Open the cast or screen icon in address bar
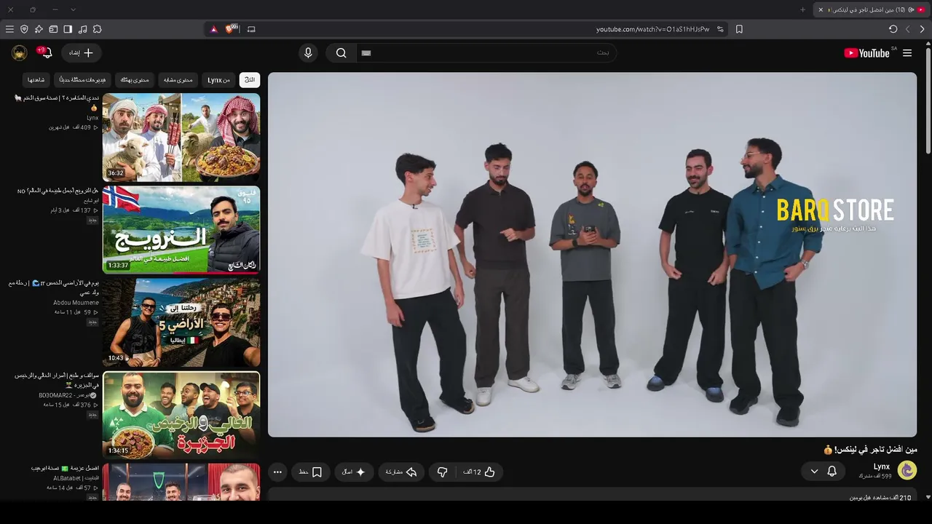 (251, 29)
